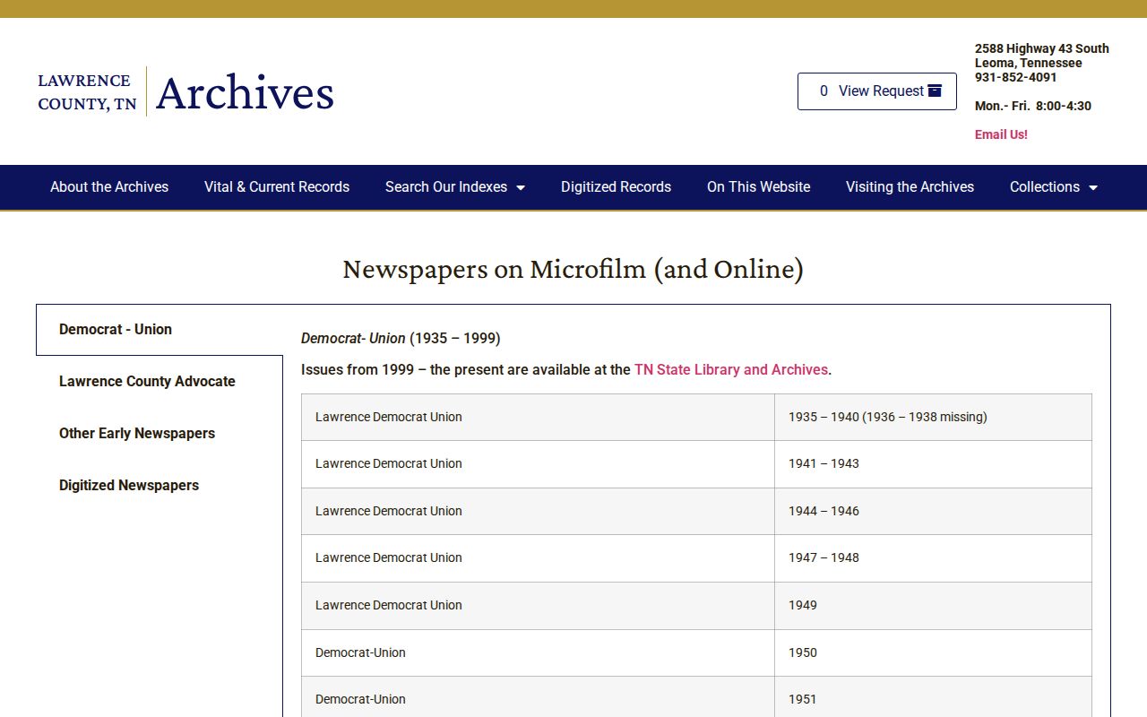Switch to Lawrence County Advocate tab

[x=160, y=382]
